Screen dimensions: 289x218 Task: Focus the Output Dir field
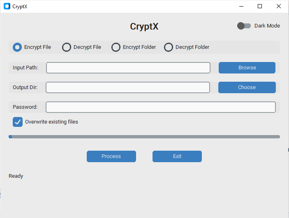coord(128,87)
